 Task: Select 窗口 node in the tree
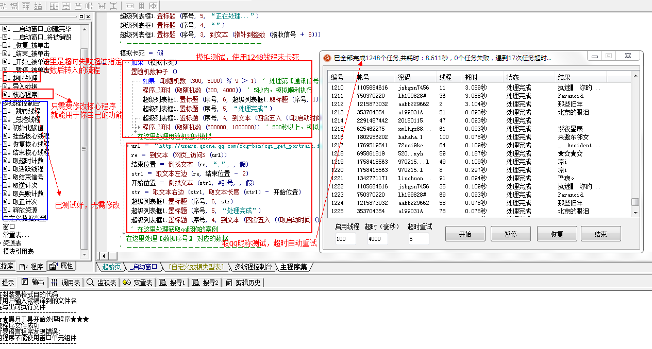tap(9, 226)
